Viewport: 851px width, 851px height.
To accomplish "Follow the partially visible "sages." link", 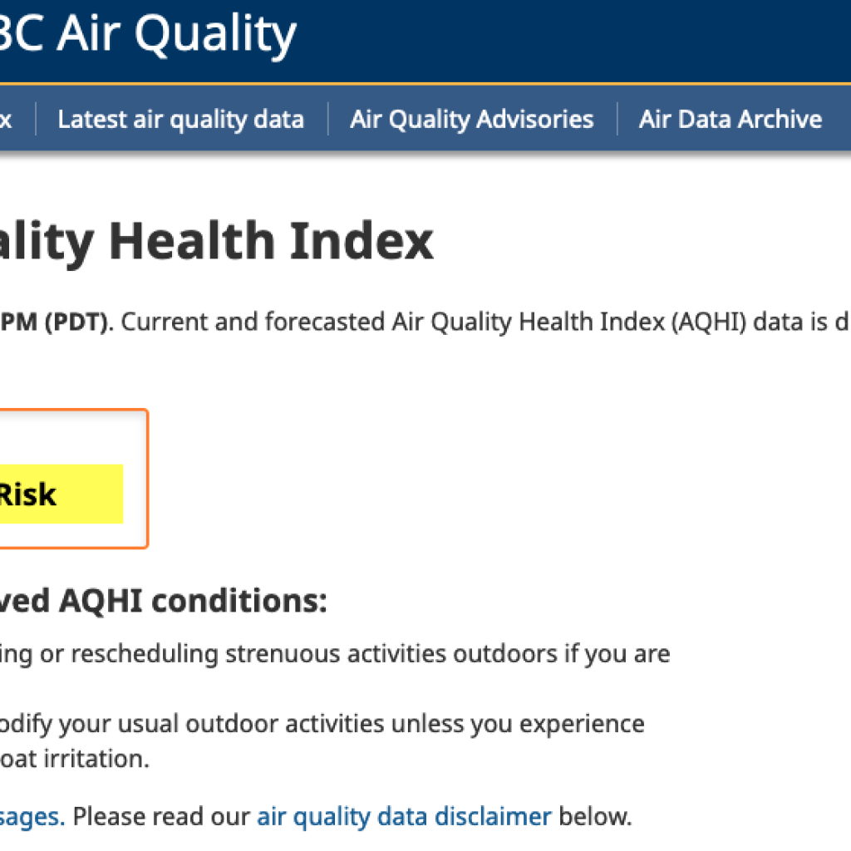I will [x=33, y=816].
